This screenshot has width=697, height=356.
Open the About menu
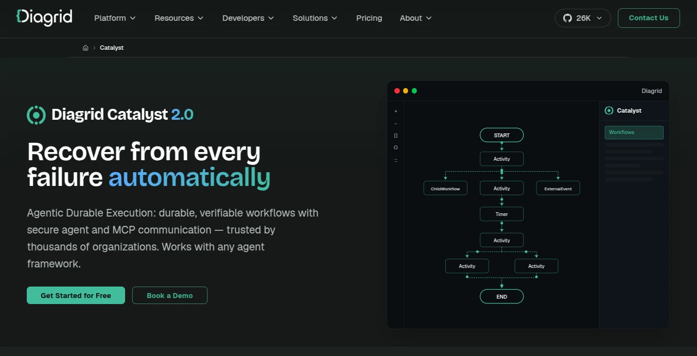coord(416,18)
